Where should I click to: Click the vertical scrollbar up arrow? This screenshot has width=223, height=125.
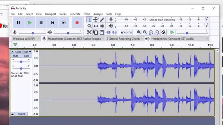[x=217, y=51]
